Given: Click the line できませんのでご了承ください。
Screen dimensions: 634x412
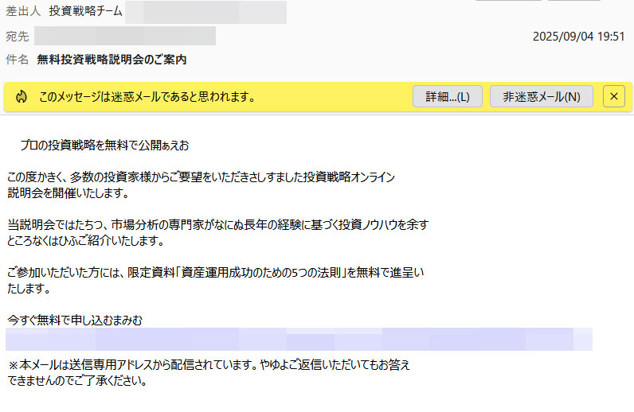Looking at the screenshot, I should tap(77, 380).
